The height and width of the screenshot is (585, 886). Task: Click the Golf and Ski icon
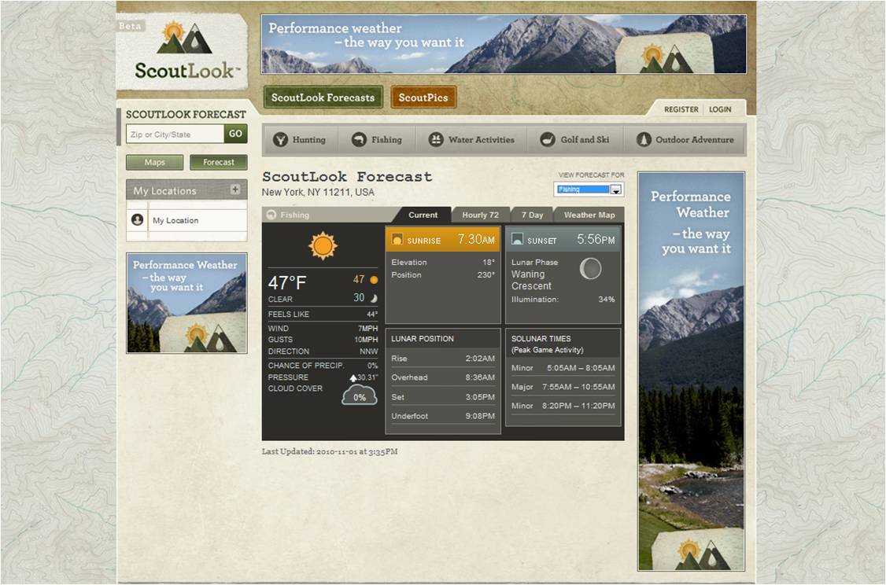[548, 139]
